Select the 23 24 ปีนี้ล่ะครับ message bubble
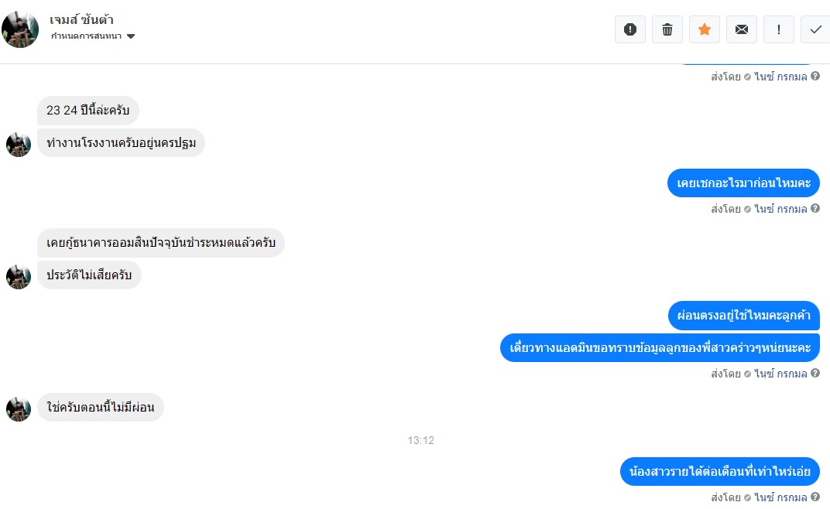The image size is (830, 509). pos(87,110)
